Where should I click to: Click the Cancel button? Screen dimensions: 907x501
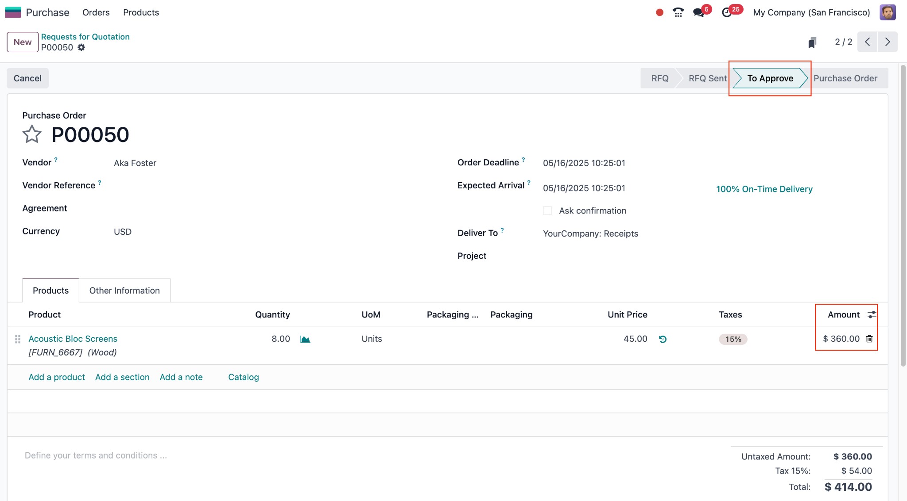pyautogui.click(x=27, y=78)
